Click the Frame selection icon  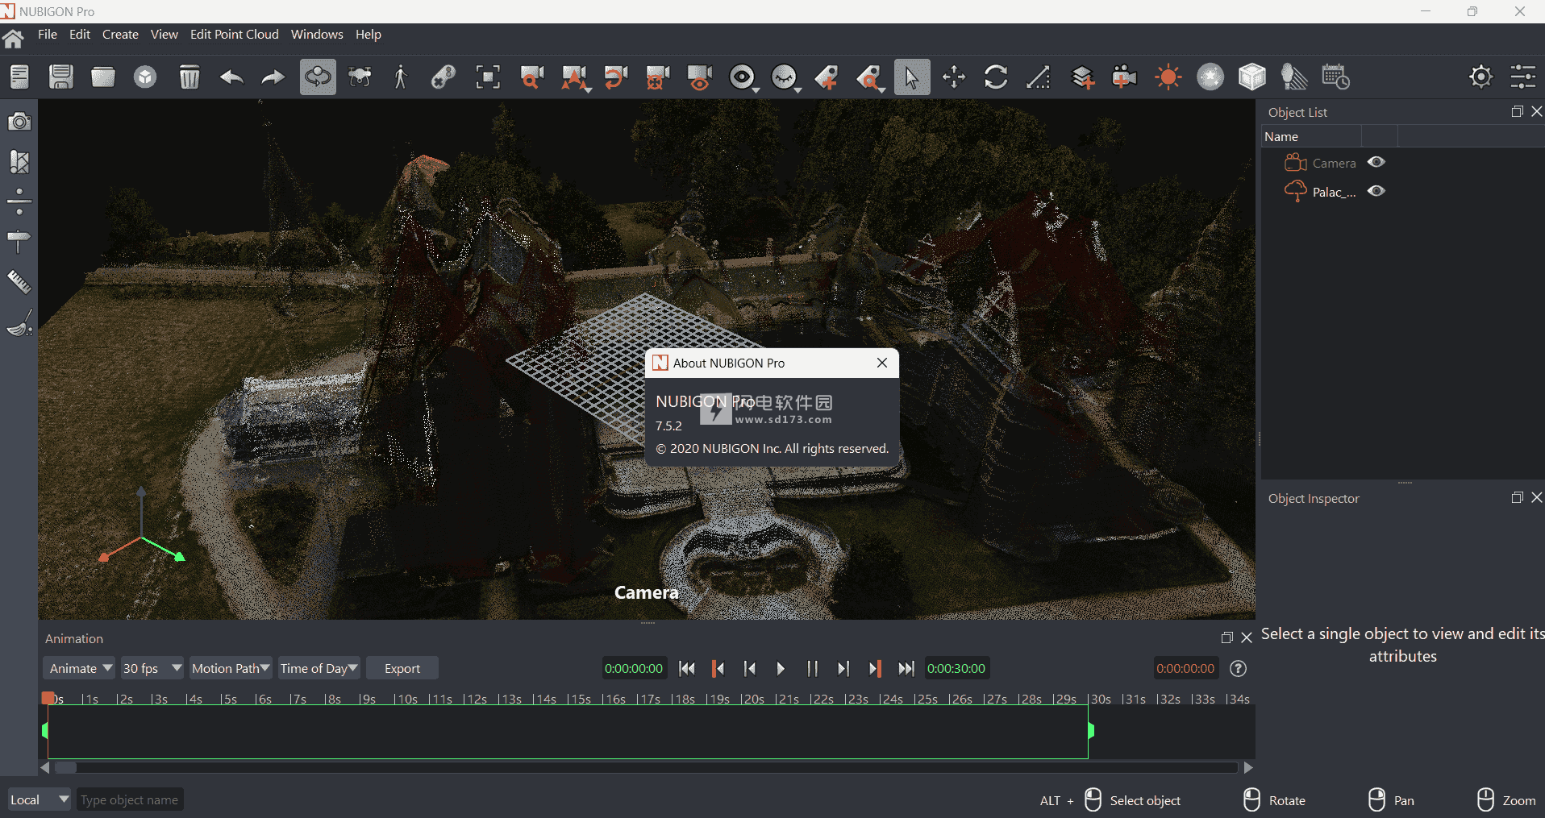tap(488, 77)
